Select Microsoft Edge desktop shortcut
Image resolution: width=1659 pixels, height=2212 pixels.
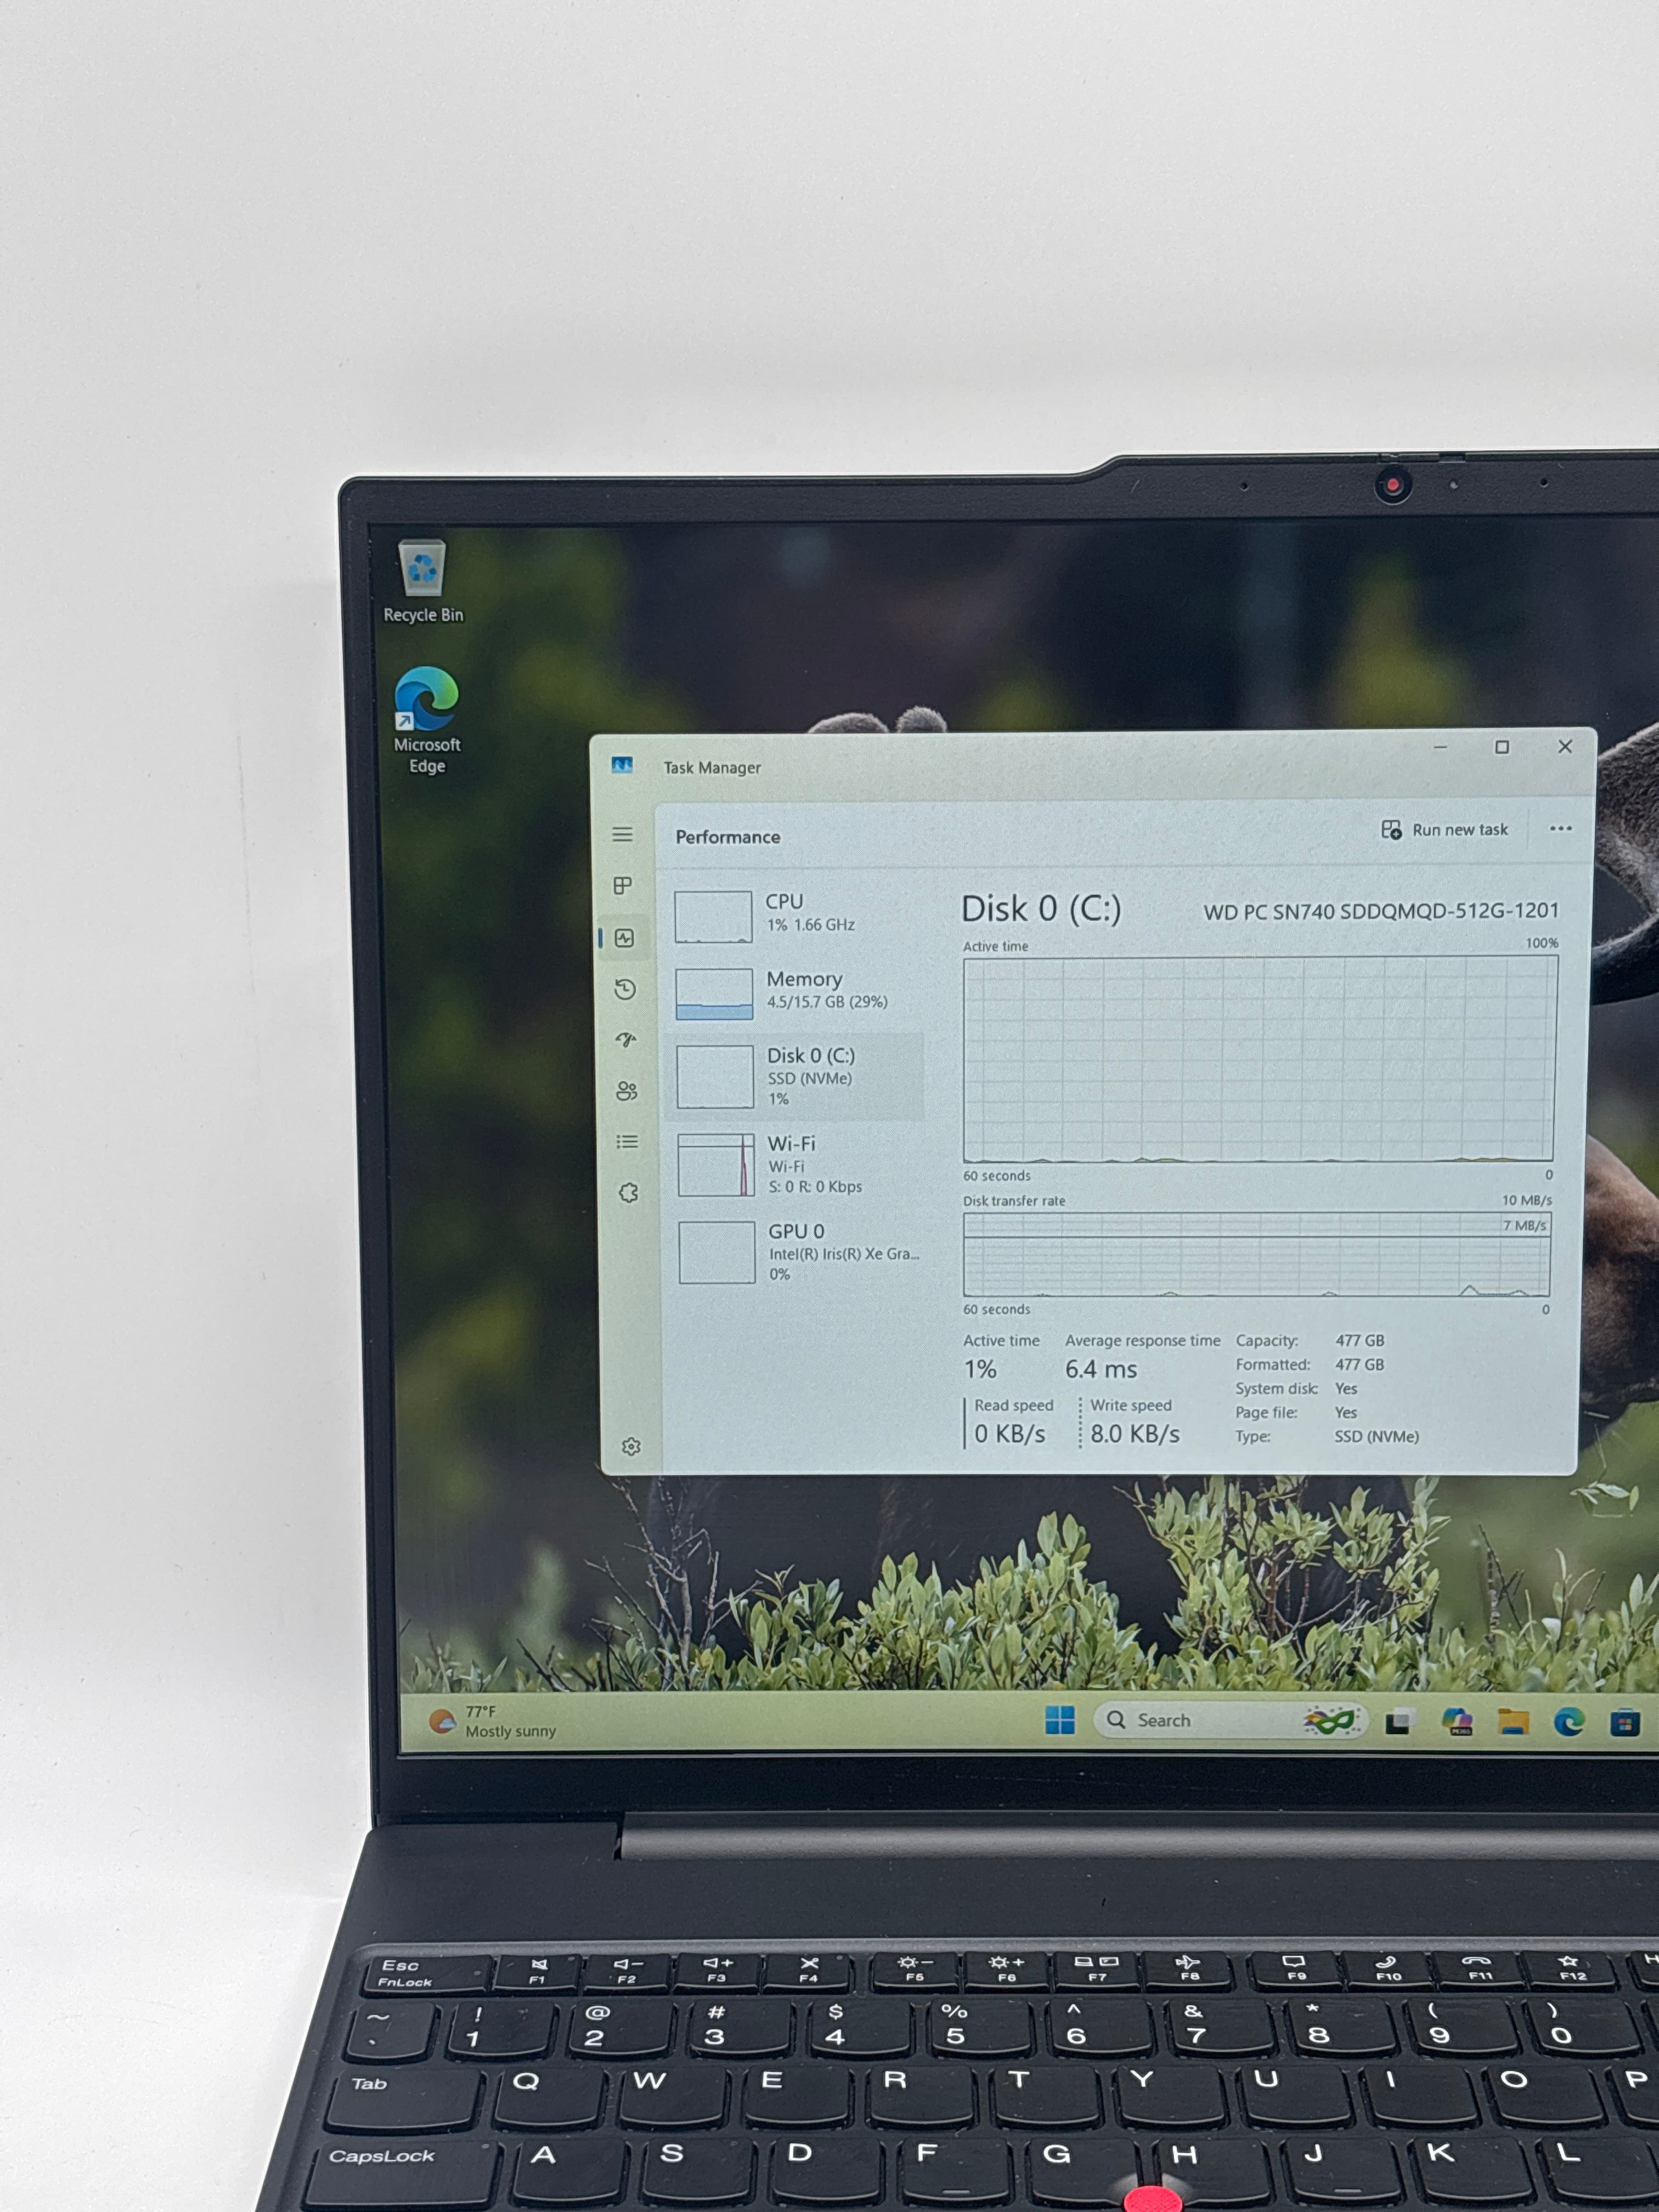[x=427, y=720]
